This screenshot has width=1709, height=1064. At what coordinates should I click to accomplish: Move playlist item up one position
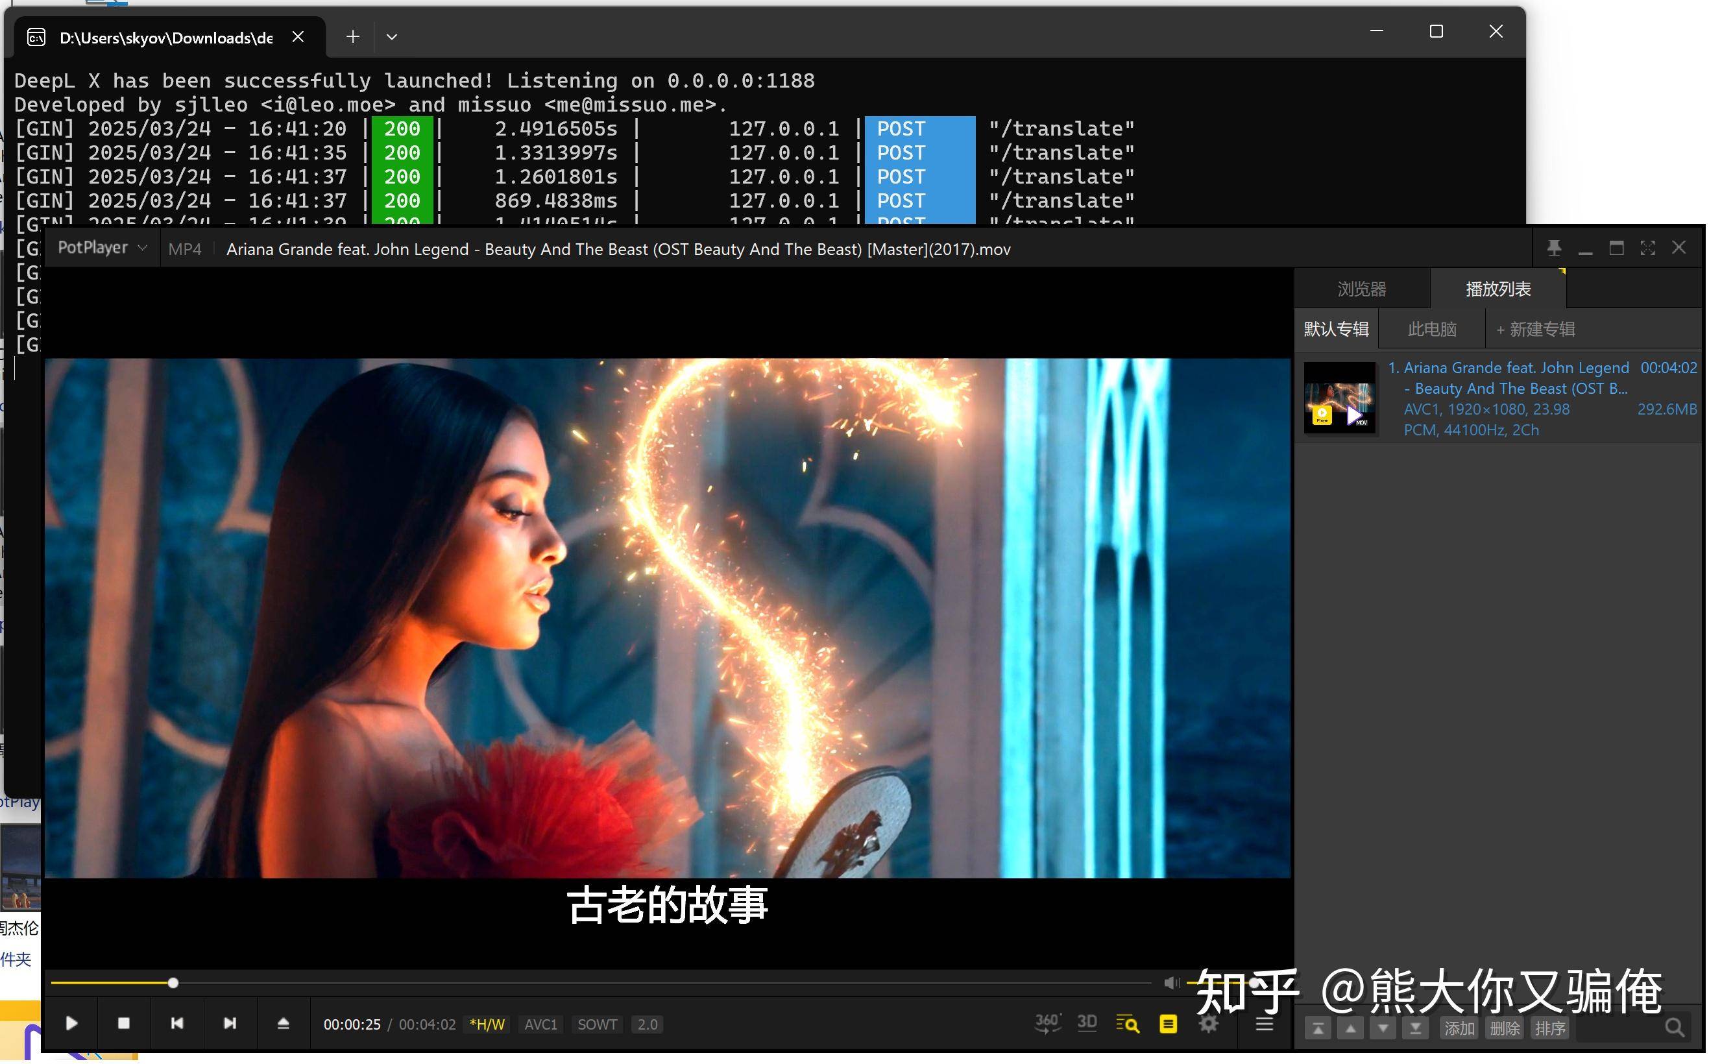click(1350, 1029)
